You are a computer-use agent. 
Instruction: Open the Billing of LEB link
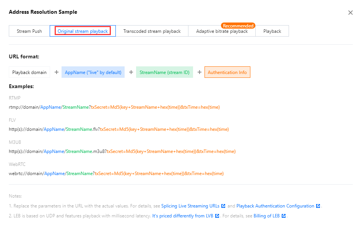(x=266, y=216)
